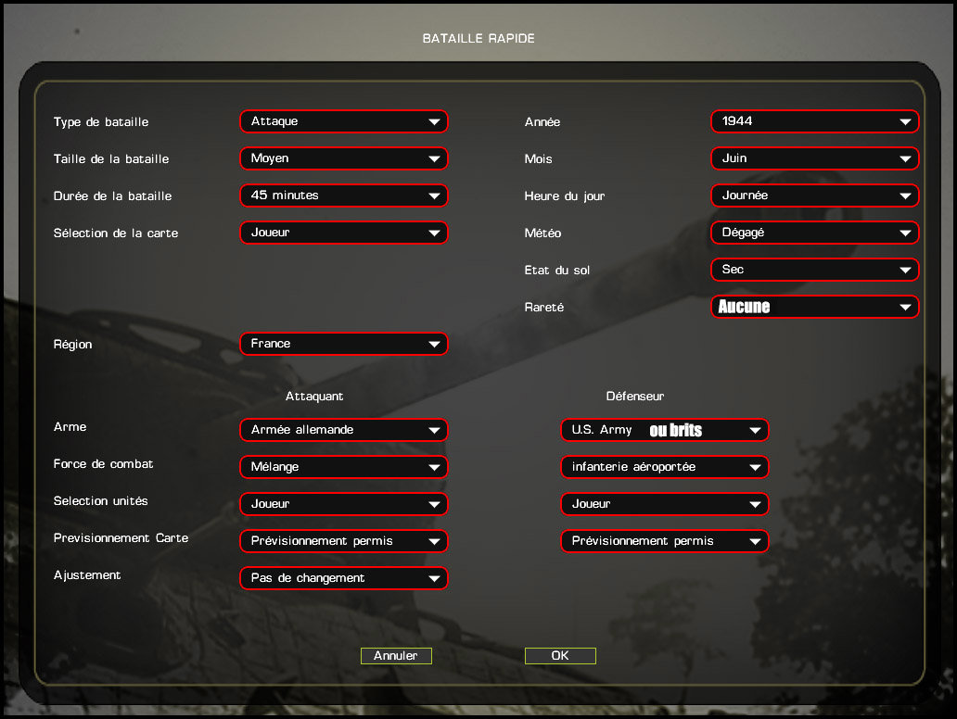Open the Ajustement dropdown Pas de changement

pyautogui.click(x=344, y=578)
